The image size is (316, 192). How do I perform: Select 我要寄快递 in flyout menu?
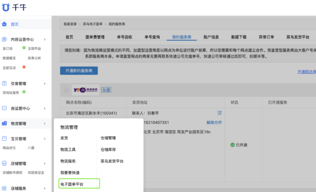[x=70, y=173]
